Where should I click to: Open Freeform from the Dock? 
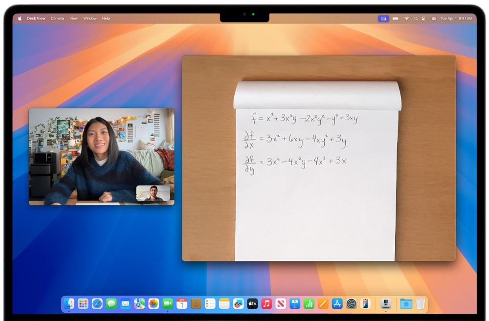click(x=238, y=303)
